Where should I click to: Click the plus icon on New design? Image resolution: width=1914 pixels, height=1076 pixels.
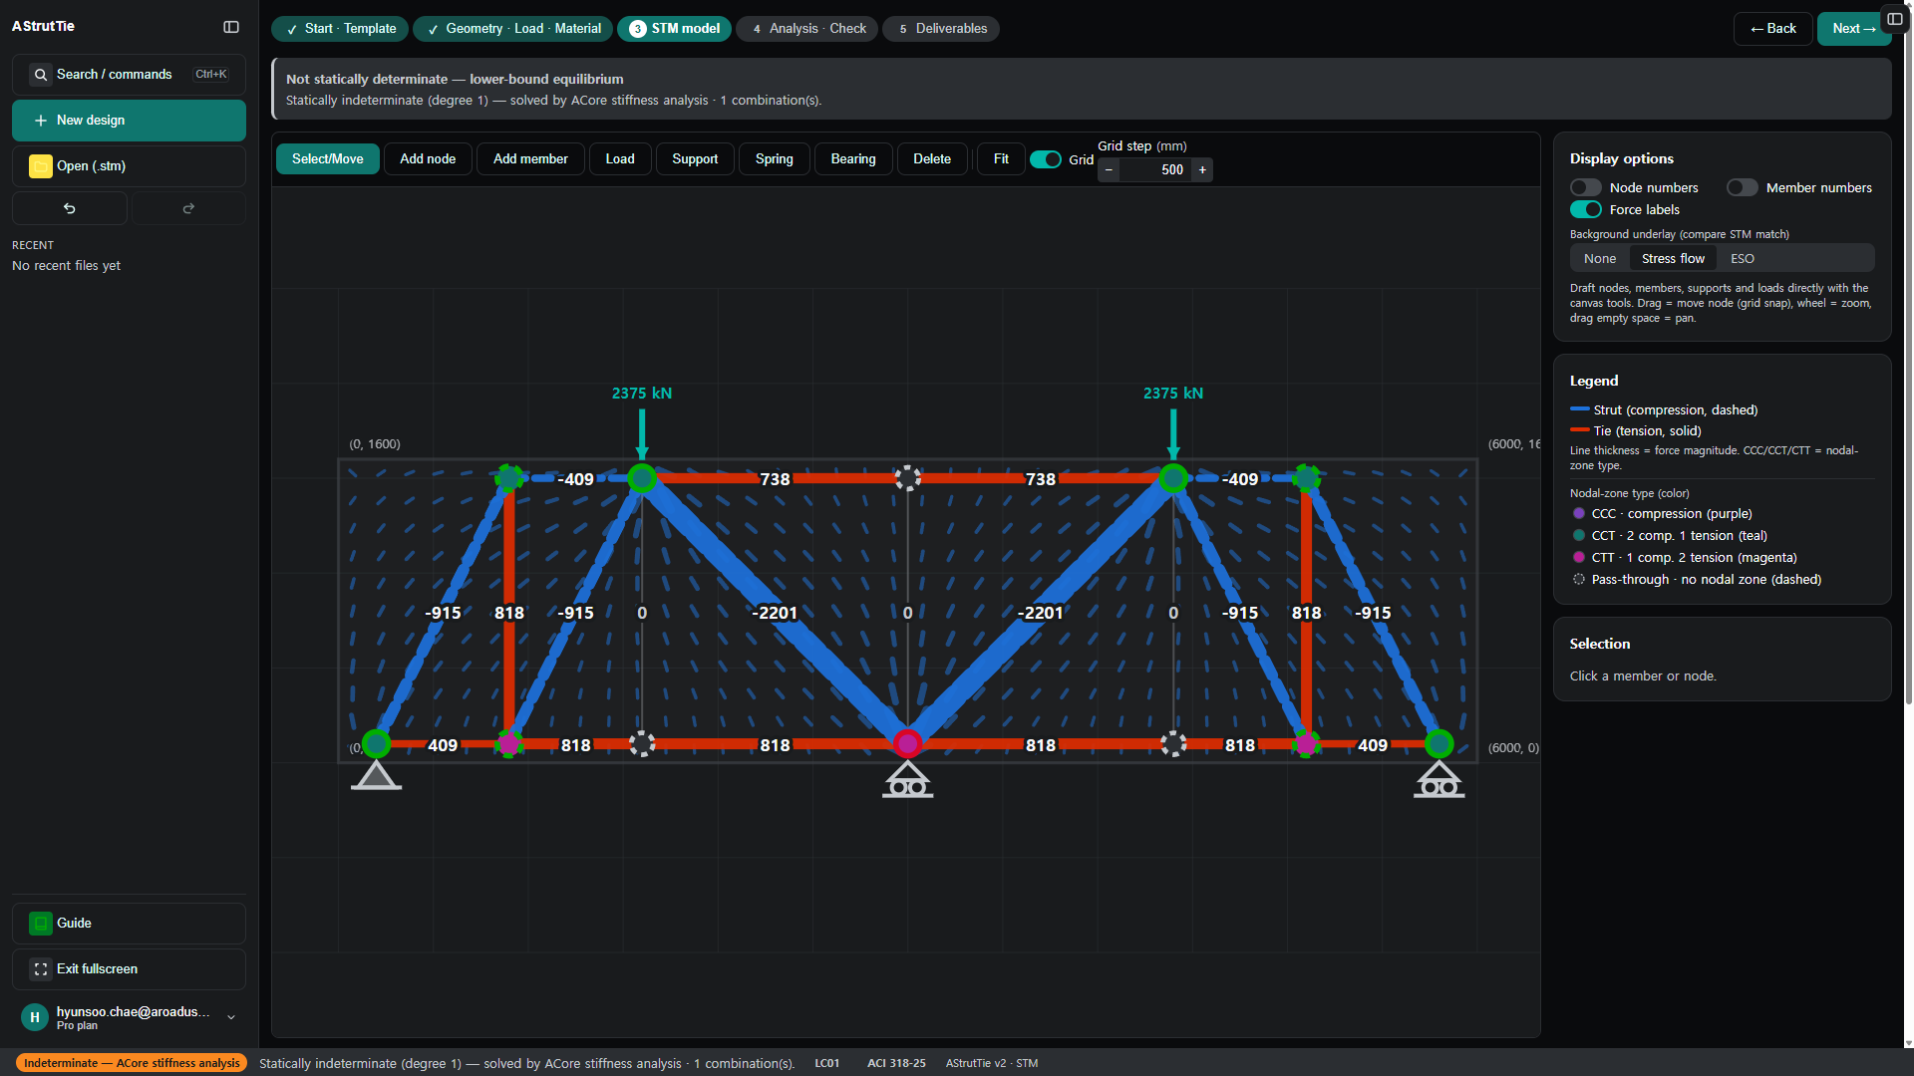tap(41, 121)
